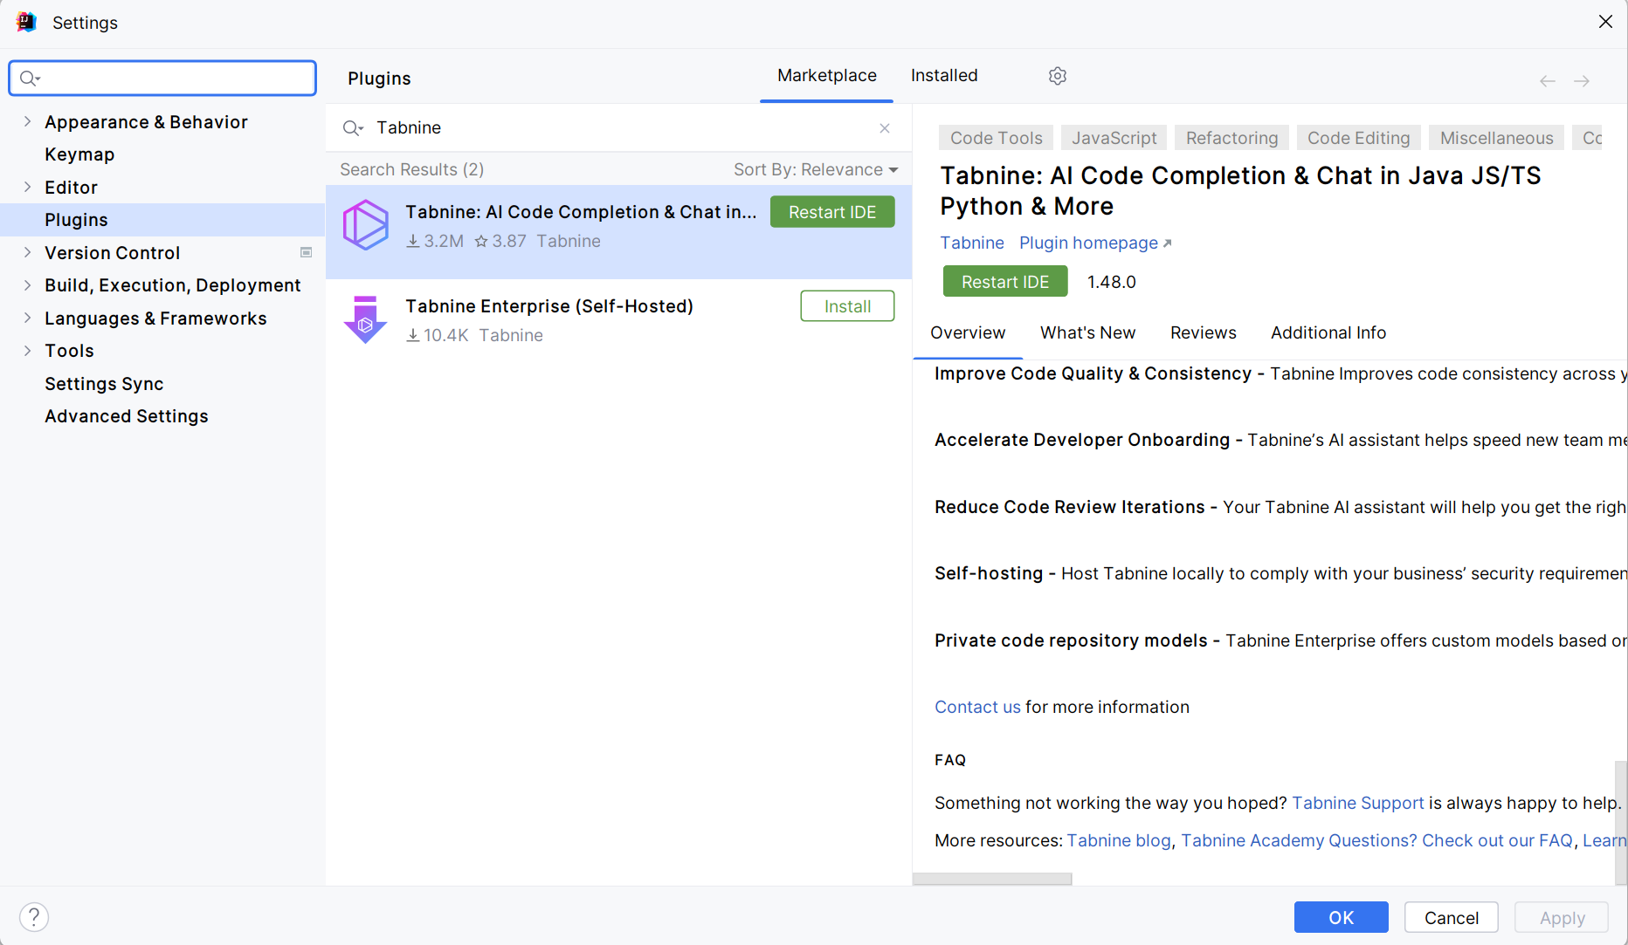
Task: Clear the Tabnine plugin search text
Action: (885, 127)
